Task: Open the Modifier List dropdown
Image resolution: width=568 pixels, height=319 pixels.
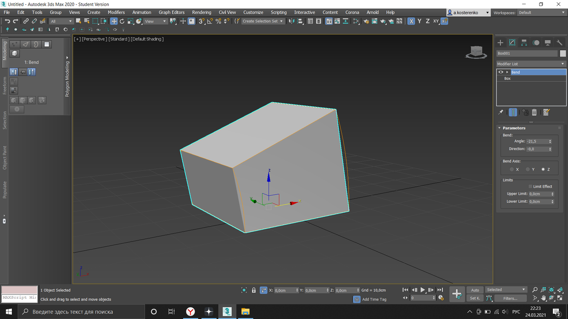Action: coord(531,64)
